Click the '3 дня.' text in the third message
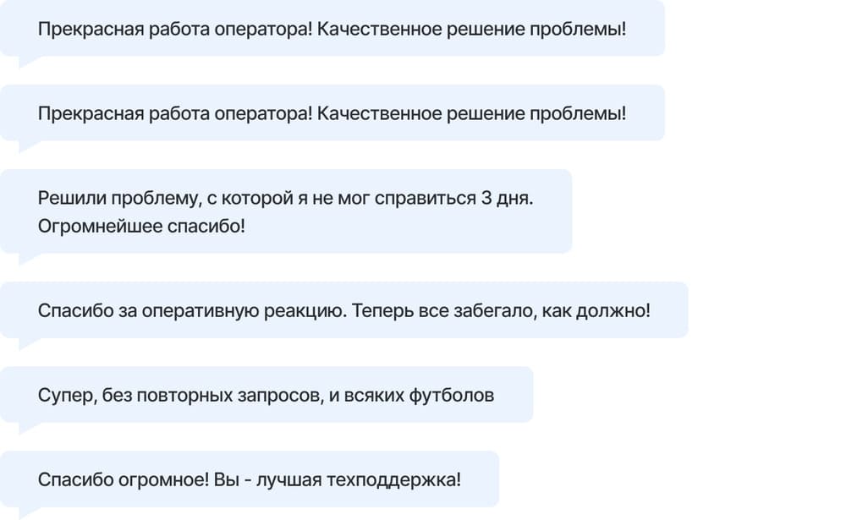846x520 pixels. coord(507,198)
